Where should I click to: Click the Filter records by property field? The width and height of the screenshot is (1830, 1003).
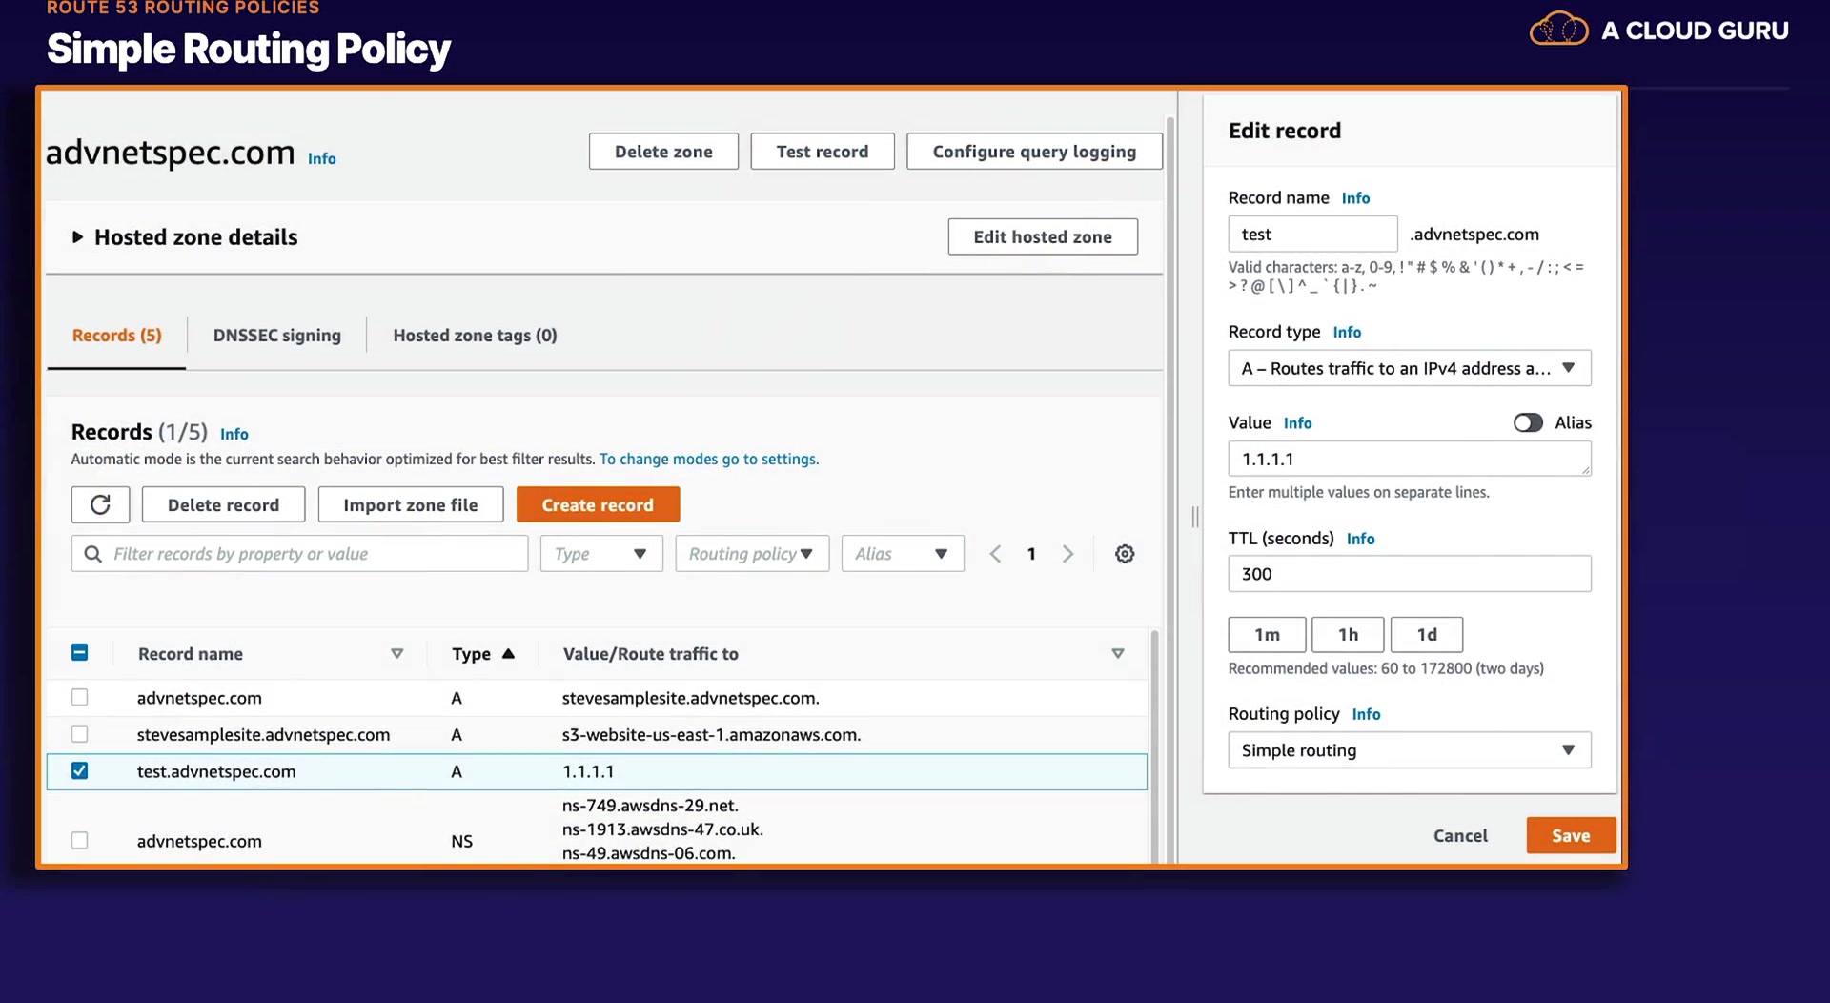[299, 554]
